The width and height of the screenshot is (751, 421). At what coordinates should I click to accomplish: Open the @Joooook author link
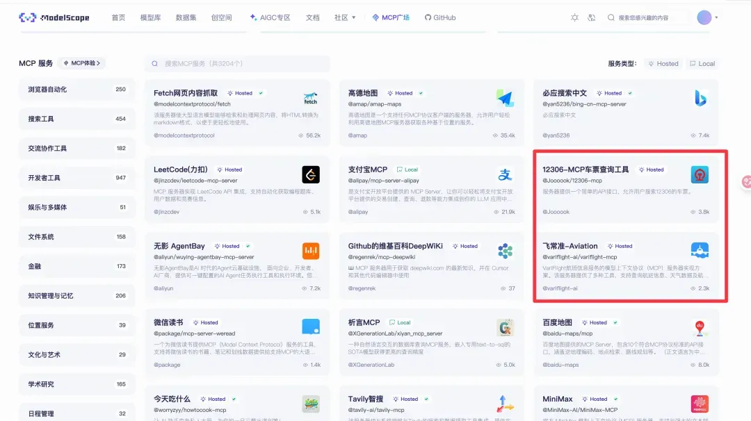click(556, 211)
